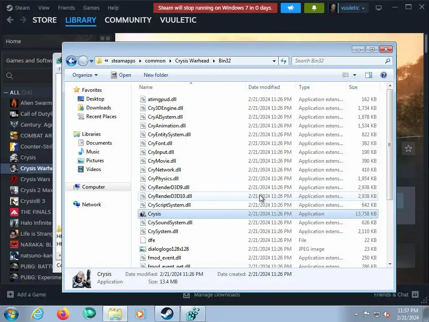The width and height of the screenshot is (429, 322).
Task: Click steamapps in the address breadcrumb
Action: (123, 61)
